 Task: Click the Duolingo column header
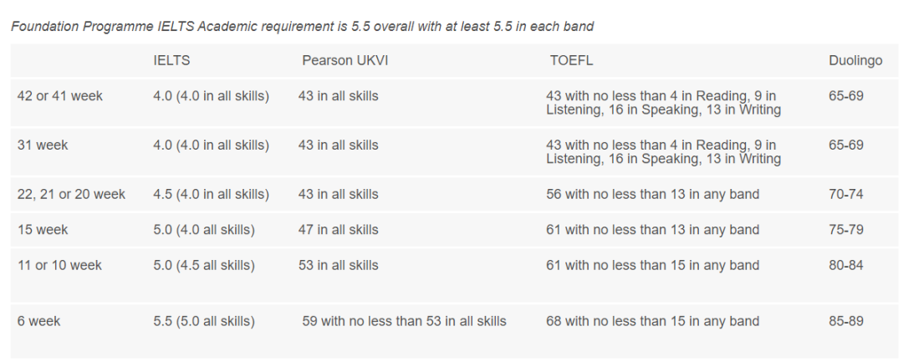(x=855, y=61)
